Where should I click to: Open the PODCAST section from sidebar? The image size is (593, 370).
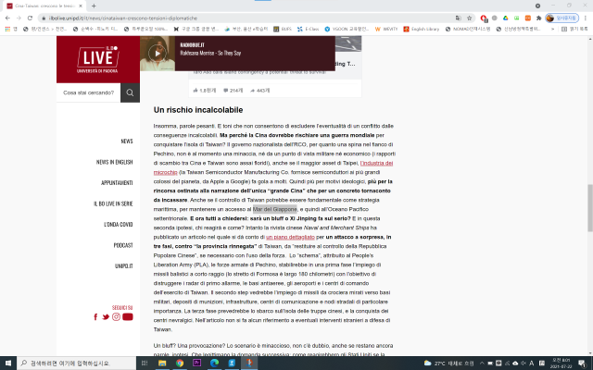coord(122,245)
